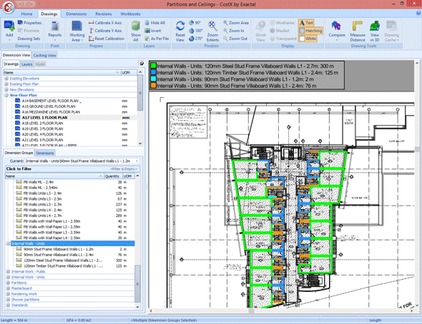Expand the Existing Floor Plan folder
The image size is (422, 324).
point(6,84)
